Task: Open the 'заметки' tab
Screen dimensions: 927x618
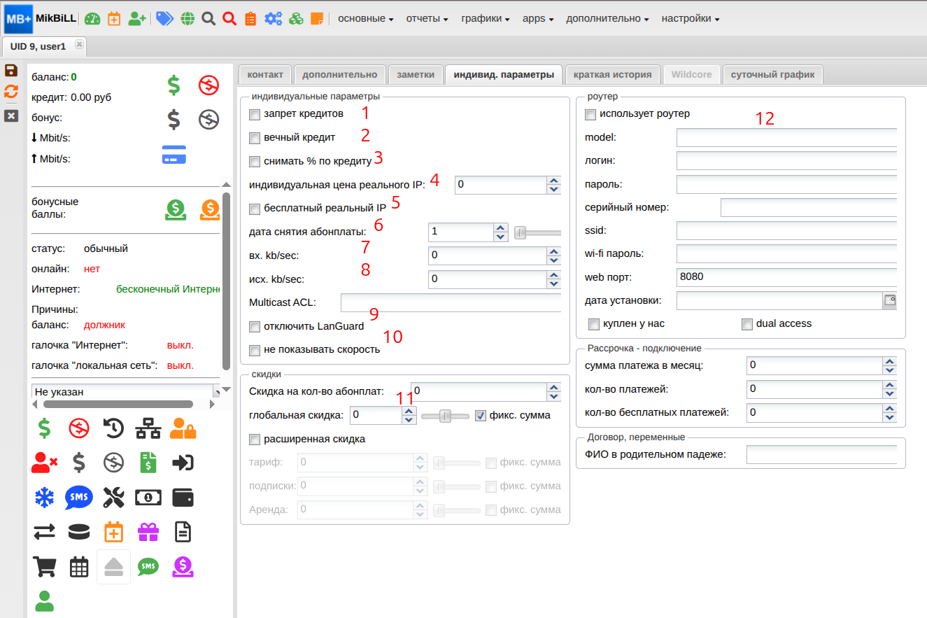Action: coord(416,74)
